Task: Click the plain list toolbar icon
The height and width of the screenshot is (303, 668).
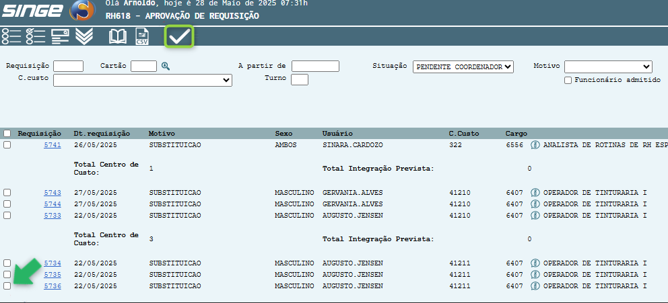Action: click(11, 37)
